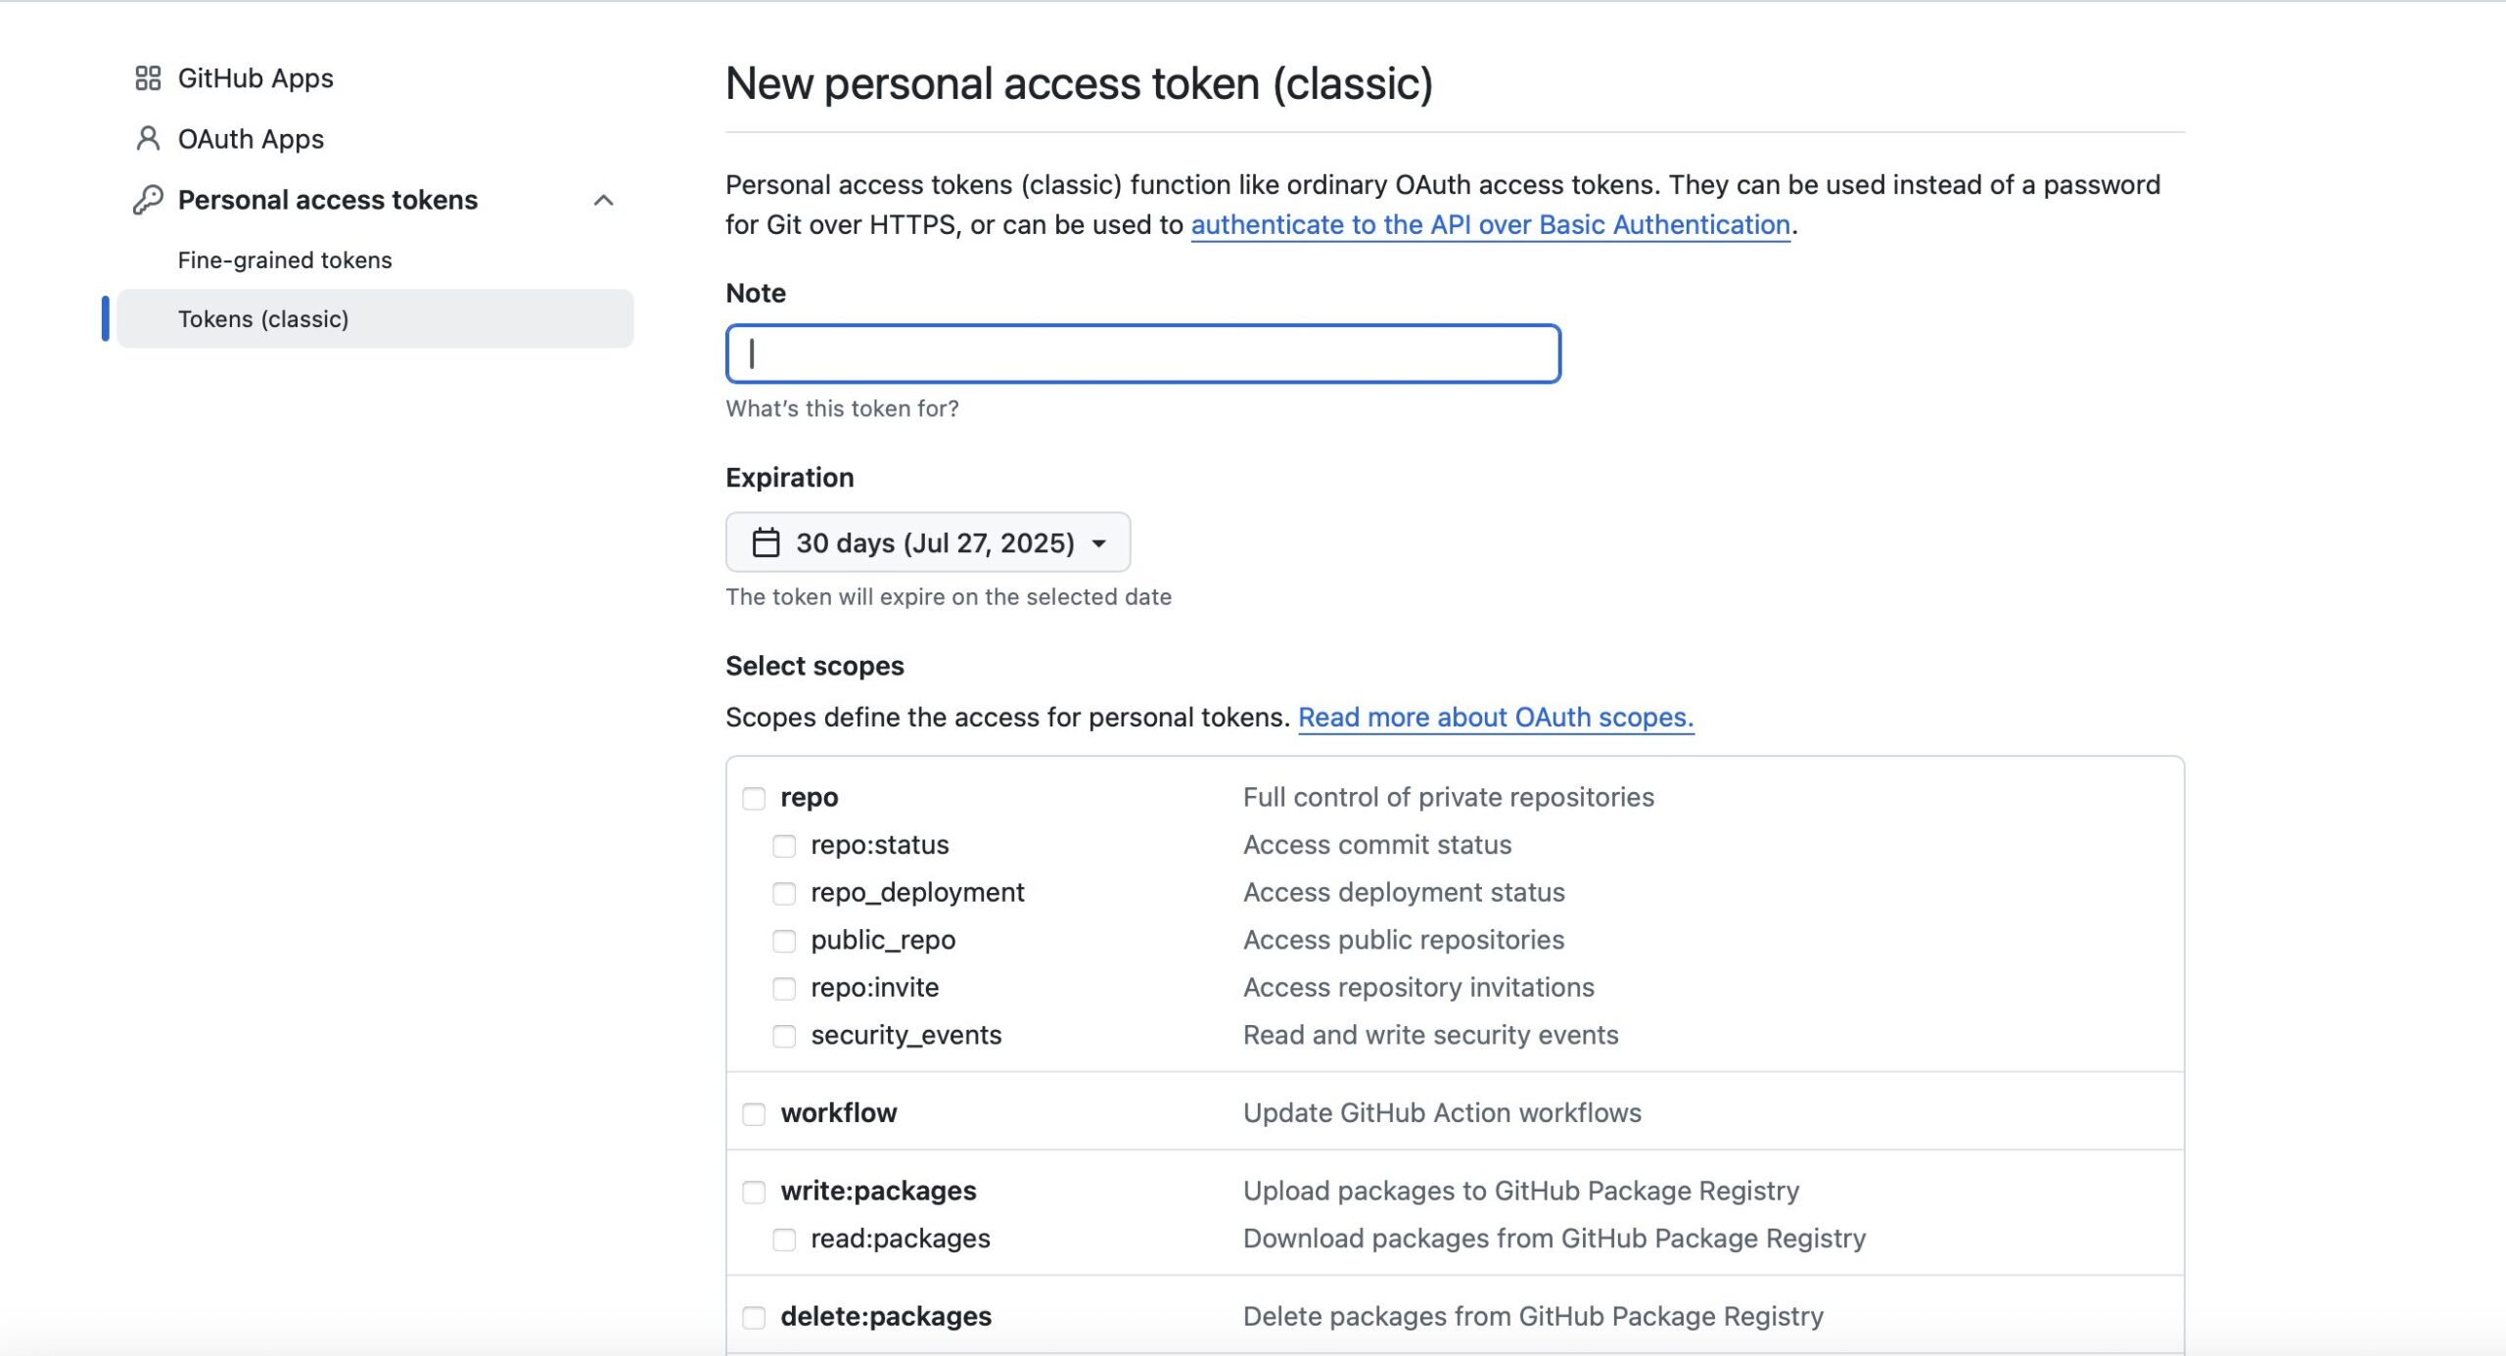Open Read more about OAuth scopes link

pyautogui.click(x=1496, y=718)
